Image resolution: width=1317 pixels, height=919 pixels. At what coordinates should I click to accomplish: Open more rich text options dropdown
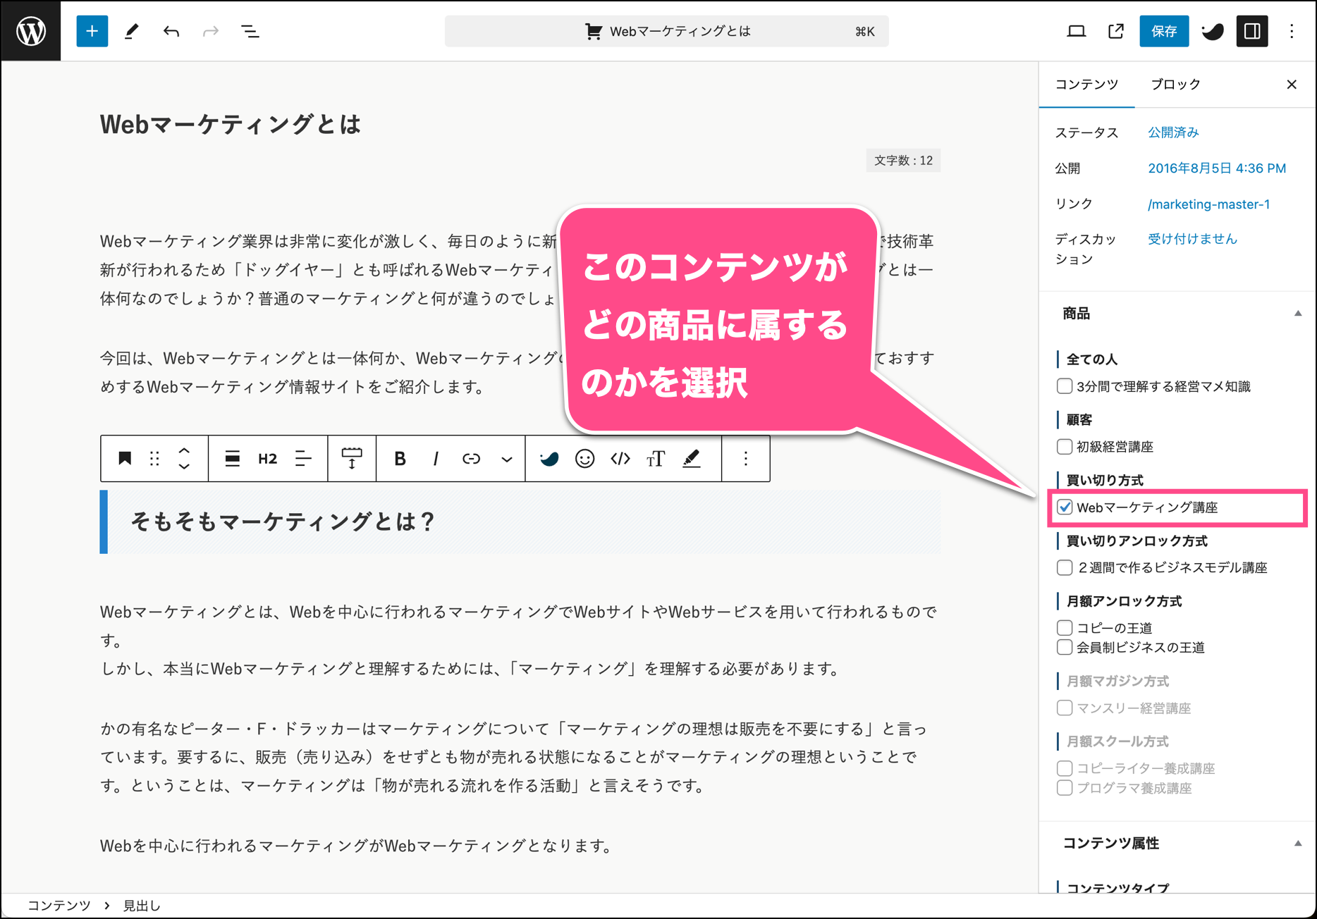[x=506, y=459]
